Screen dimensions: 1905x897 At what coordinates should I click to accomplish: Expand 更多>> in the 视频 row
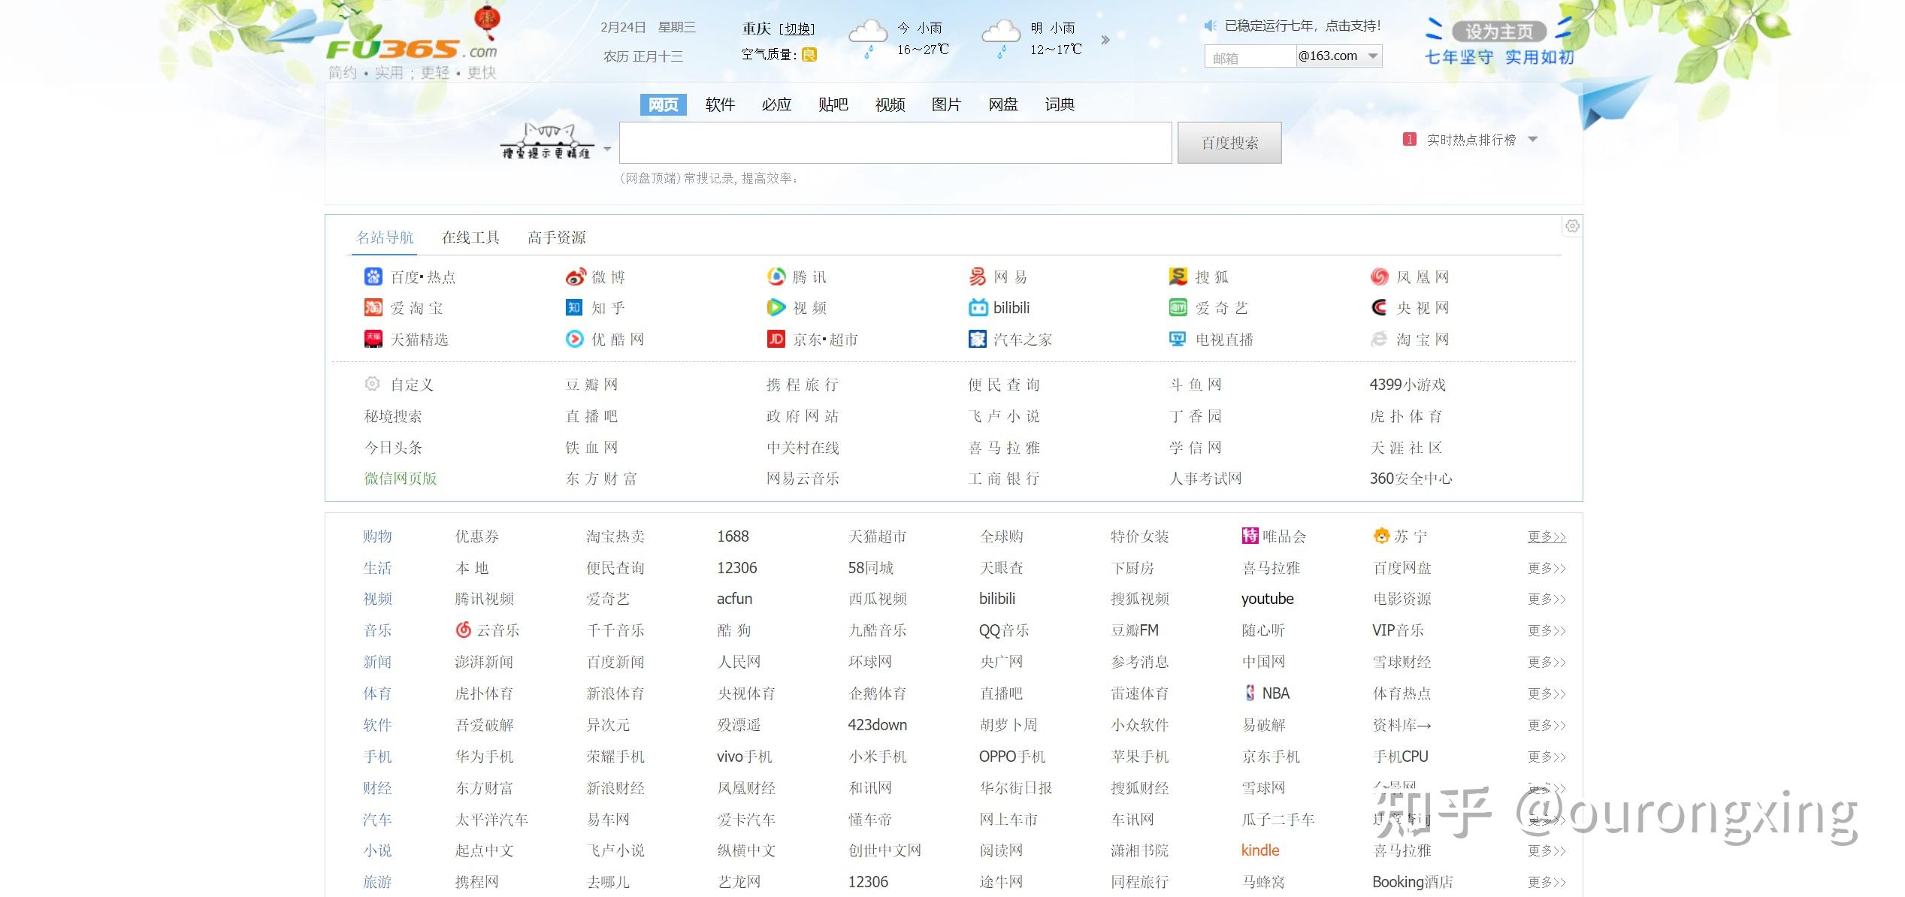1547,599
